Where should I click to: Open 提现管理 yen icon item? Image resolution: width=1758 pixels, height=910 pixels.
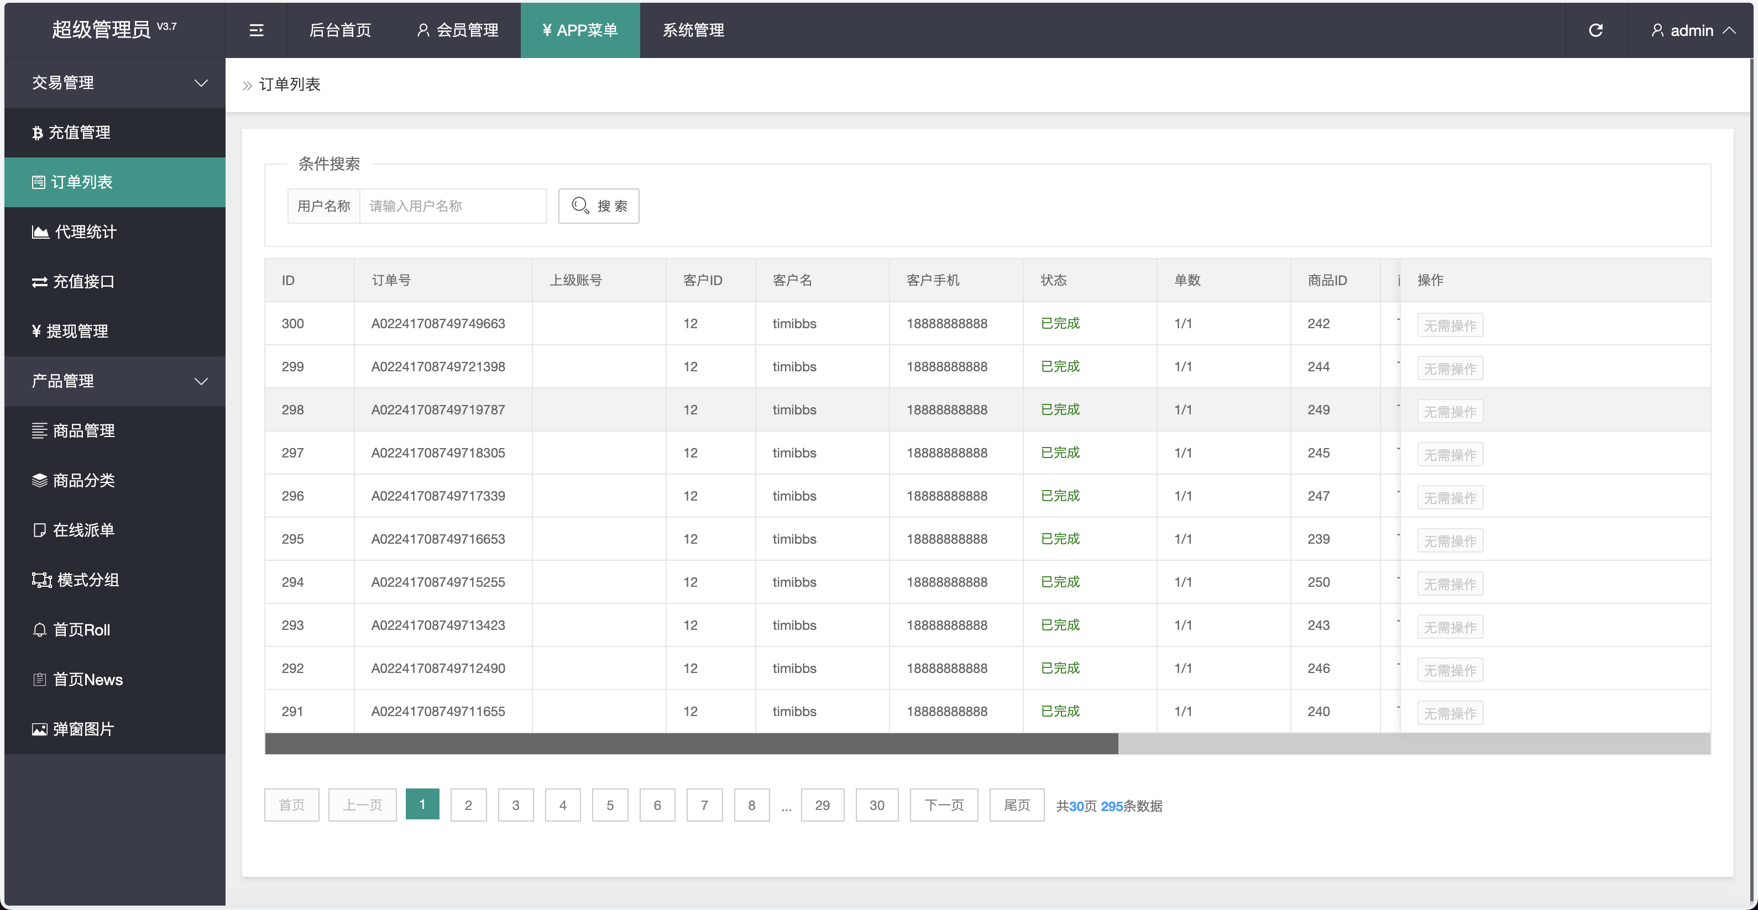point(70,332)
